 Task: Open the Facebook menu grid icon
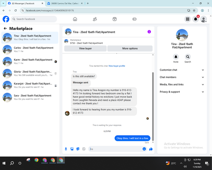[187, 19]
